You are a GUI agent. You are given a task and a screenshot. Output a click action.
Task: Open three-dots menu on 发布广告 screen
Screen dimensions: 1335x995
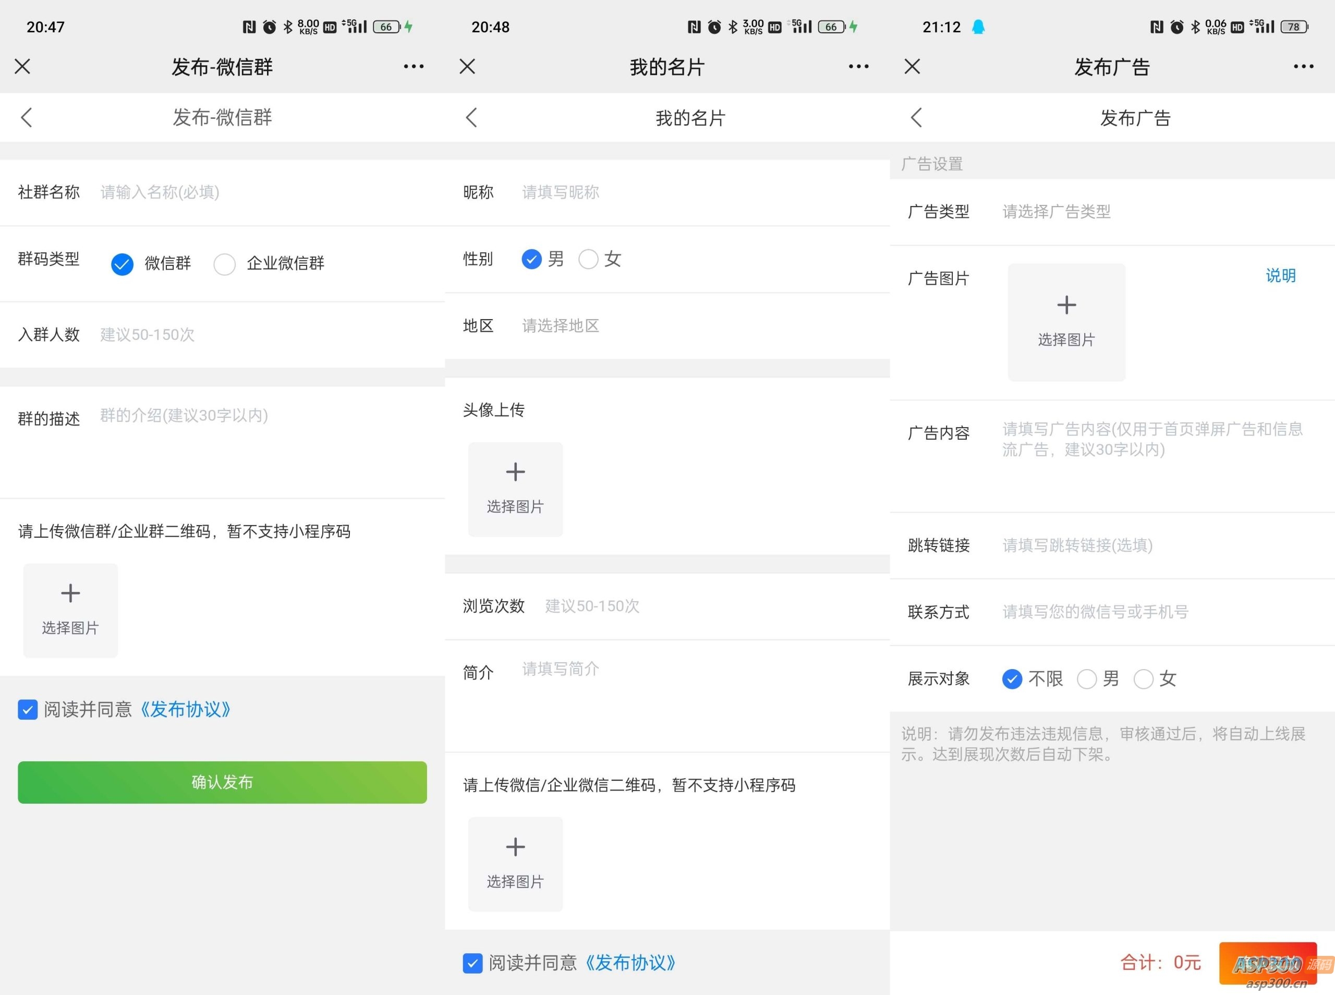tap(1303, 66)
